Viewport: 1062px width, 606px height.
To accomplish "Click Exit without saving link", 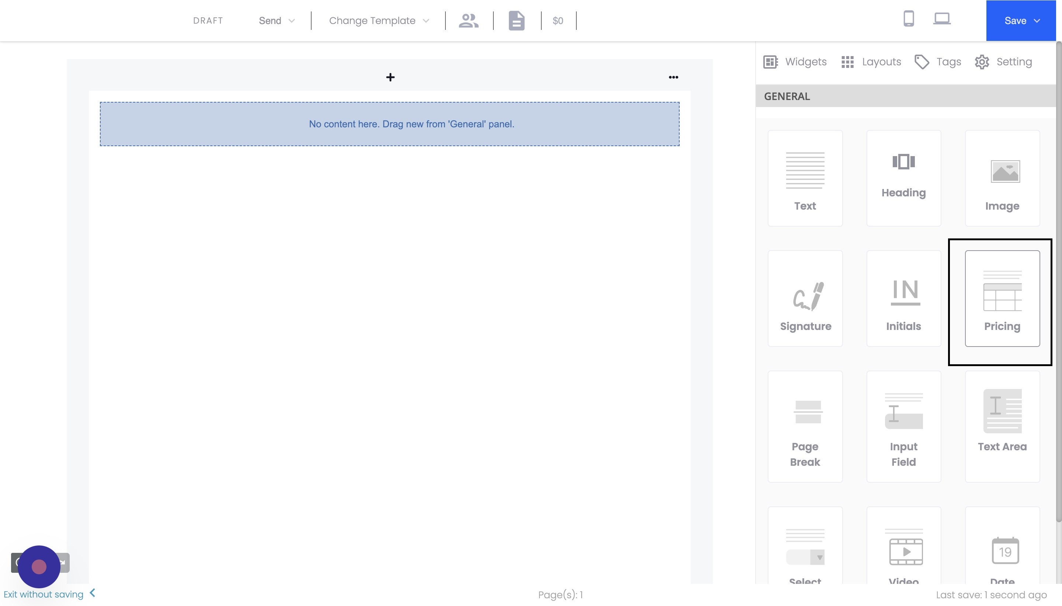I will (x=44, y=594).
